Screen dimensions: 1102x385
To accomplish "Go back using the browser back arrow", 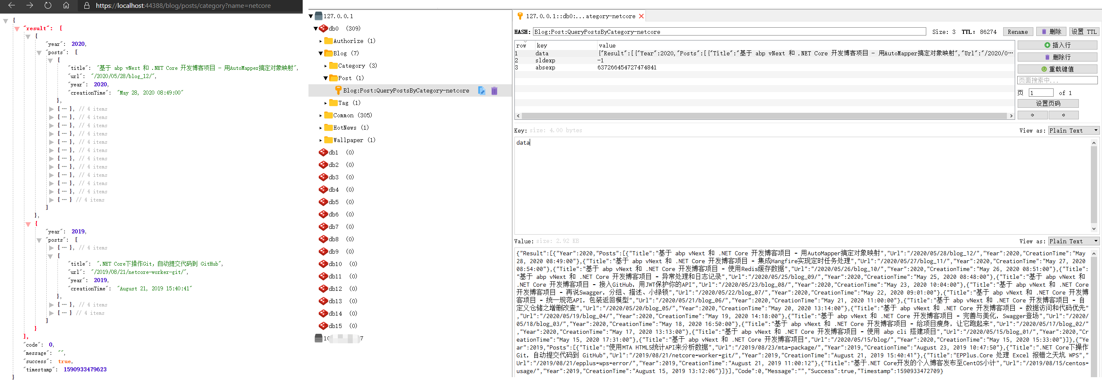I will 12,5.
